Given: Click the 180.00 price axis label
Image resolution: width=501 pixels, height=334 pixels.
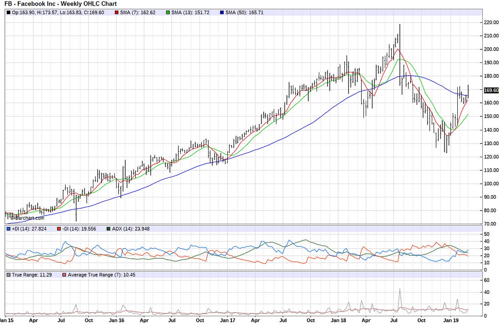Looking at the screenshot, I should pyautogui.click(x=491, y=76).
